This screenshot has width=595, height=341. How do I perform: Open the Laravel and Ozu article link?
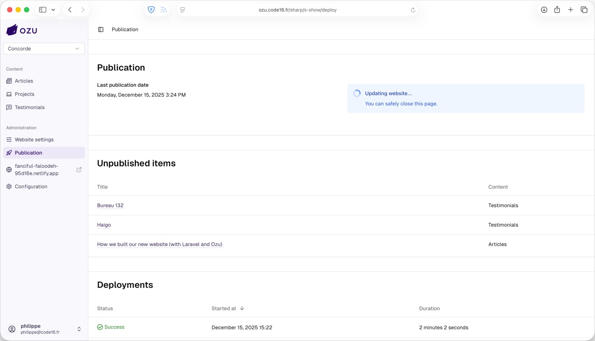(159, 244)
